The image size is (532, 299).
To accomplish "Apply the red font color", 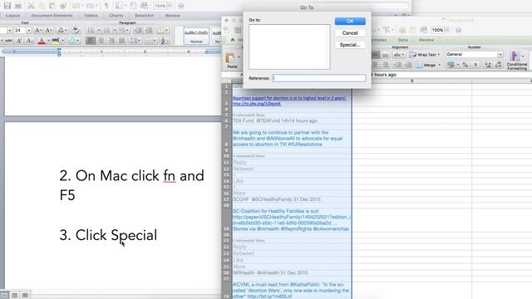I will point(42,41).
